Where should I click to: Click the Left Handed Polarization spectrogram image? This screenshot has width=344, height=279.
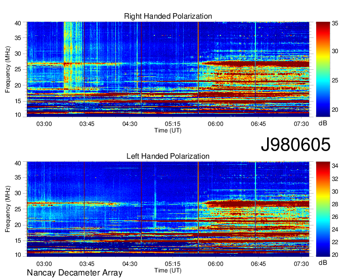pos(168,209)
